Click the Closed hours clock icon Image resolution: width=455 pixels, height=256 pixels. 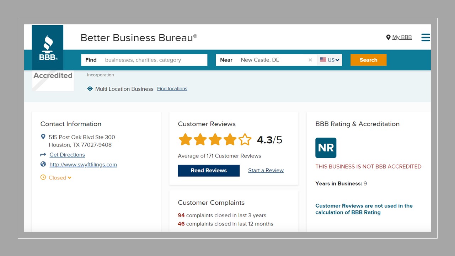(x=43, y=177)
